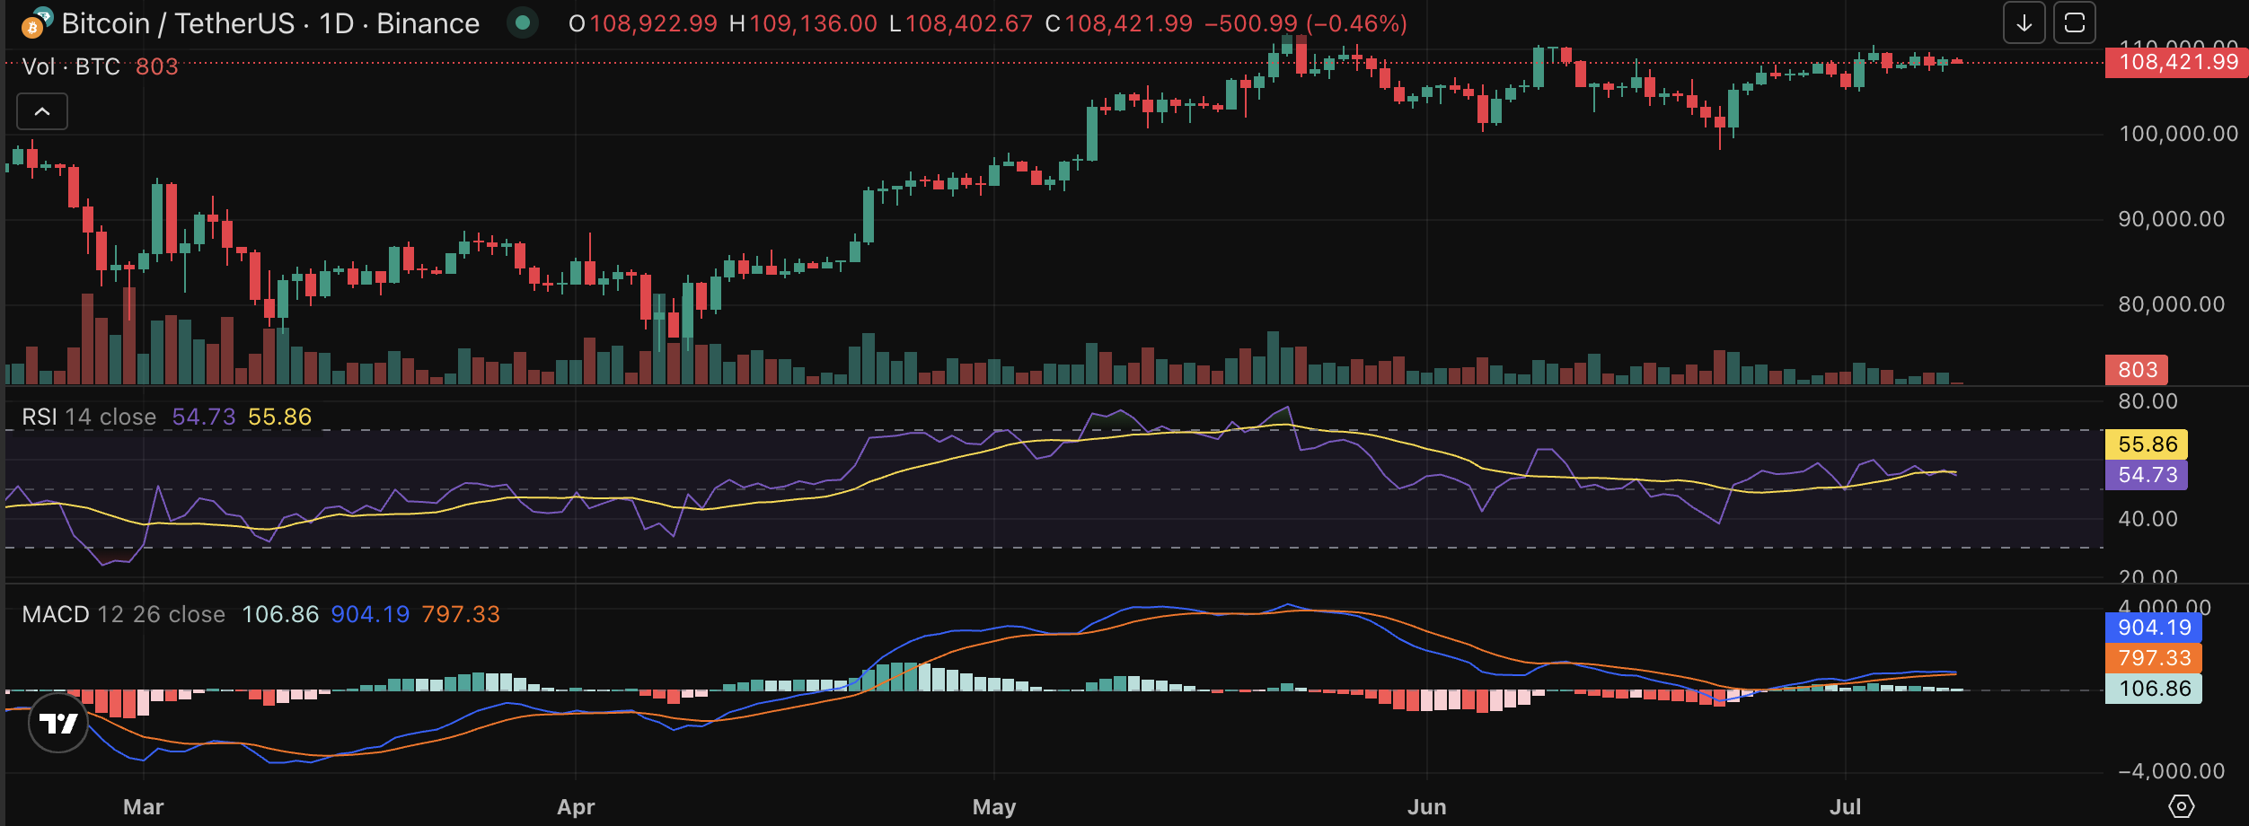Click the Jun date on time axis
The width and height of the screenshot is (2249, 826).
point(1427,806)
